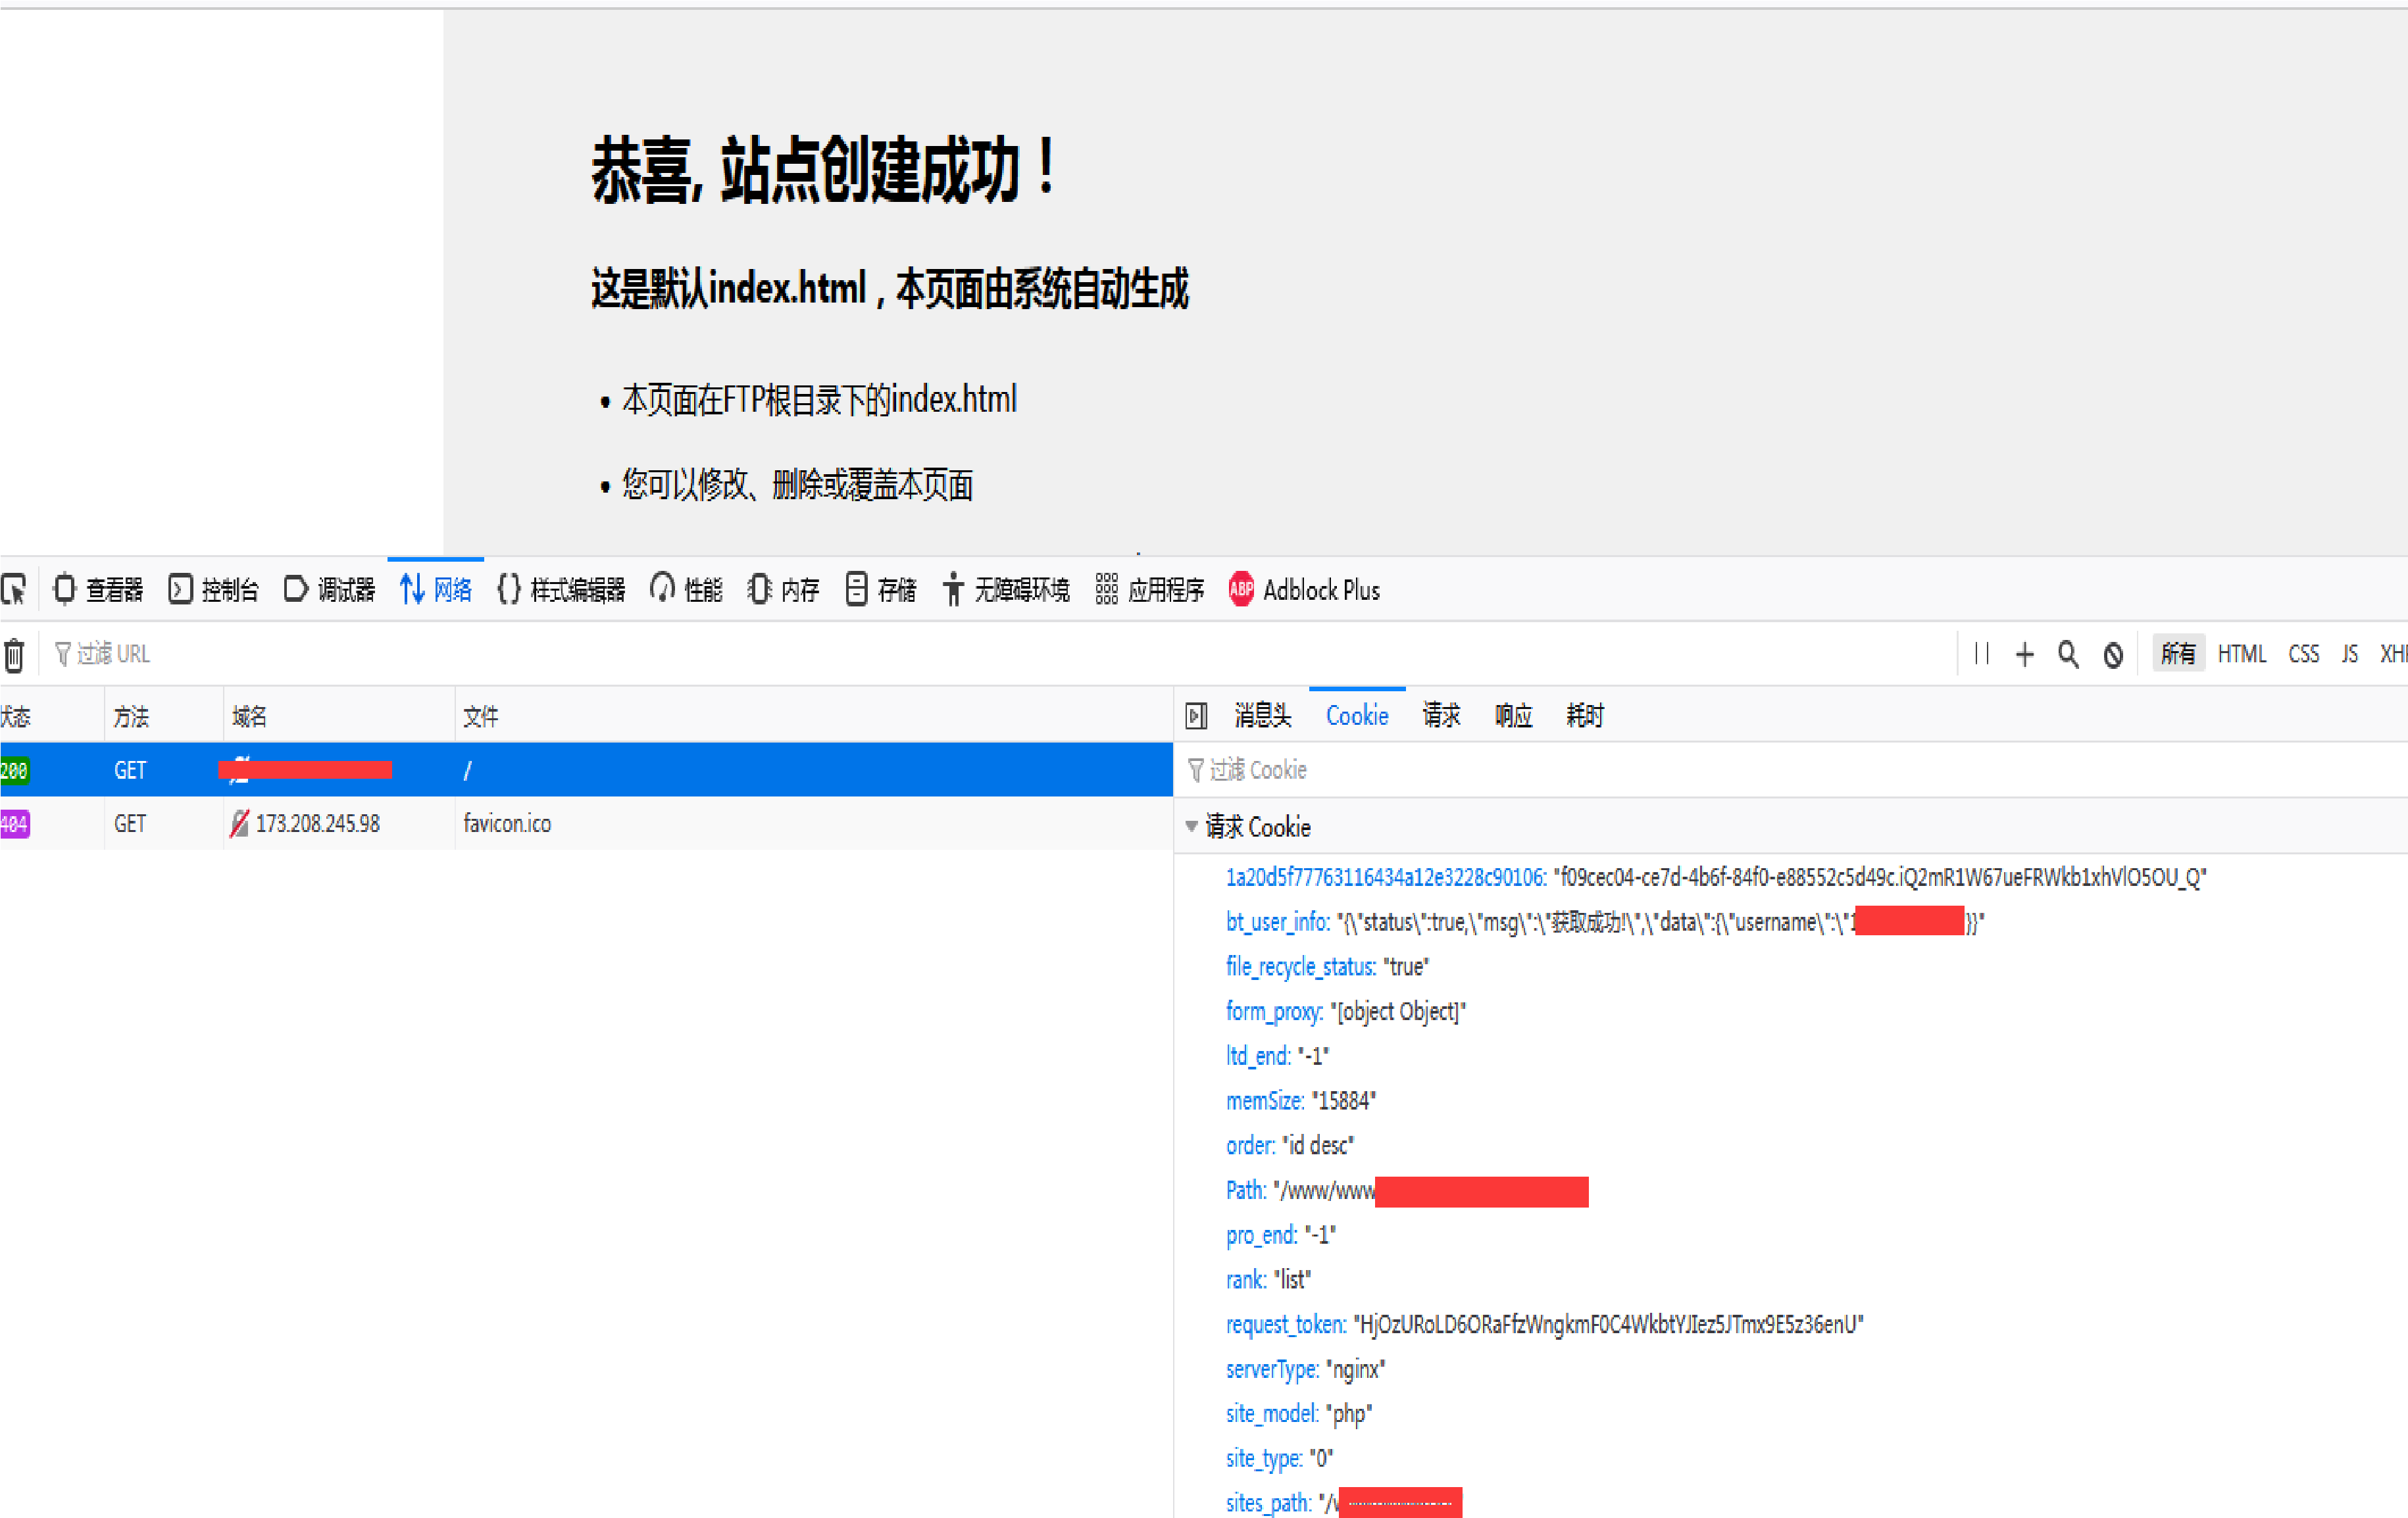Click insecure lock icon beside 173.208.245.98
This screenshot has height=1518, width=2408.
point(239,824)
